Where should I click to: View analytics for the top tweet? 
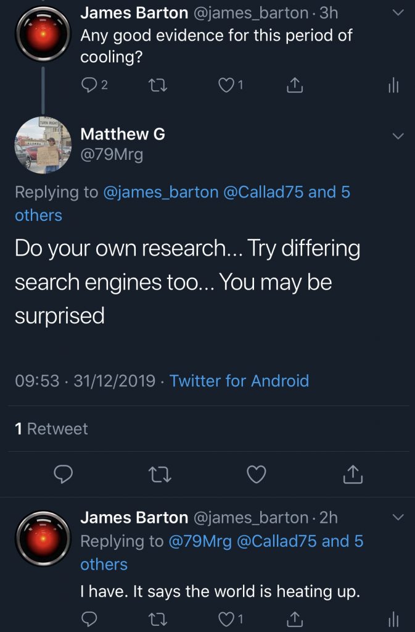(x=393, y=86)
